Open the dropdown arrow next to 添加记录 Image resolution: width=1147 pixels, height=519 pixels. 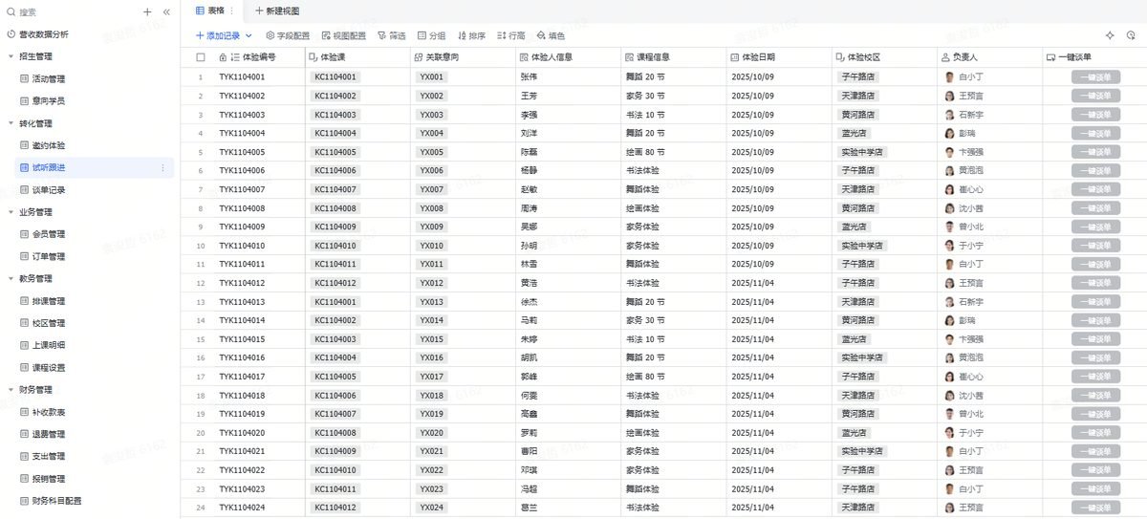tap(249, 35)
